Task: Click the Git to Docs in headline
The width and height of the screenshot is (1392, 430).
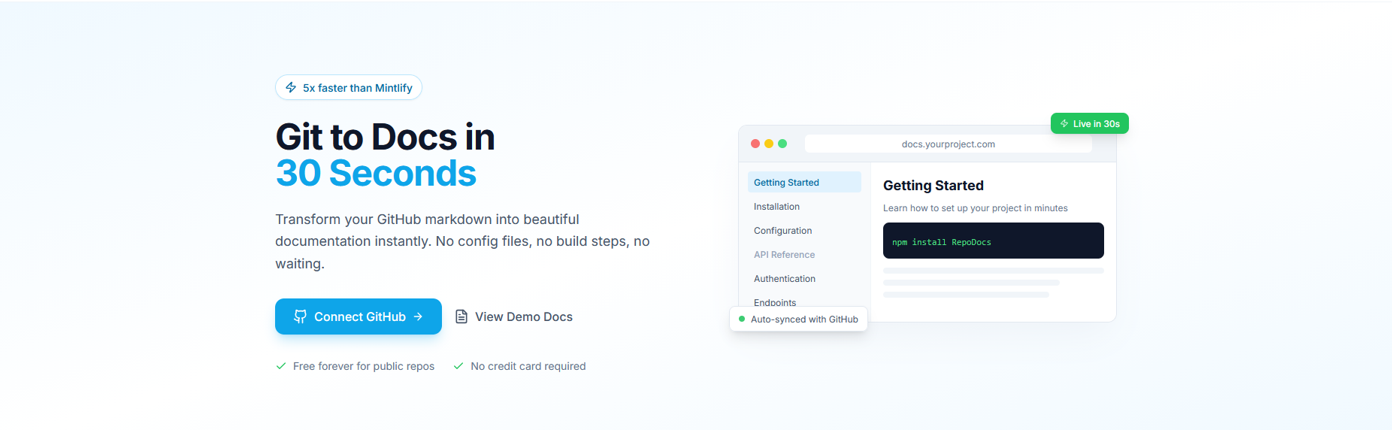Action: (x=385, y=137)
